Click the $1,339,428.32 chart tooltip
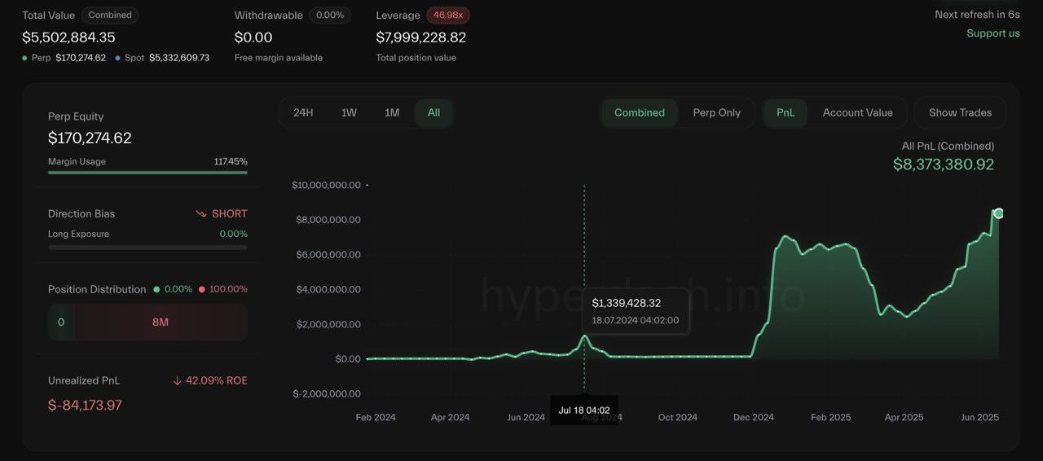 pyautogui.click(x=636, y=311)
